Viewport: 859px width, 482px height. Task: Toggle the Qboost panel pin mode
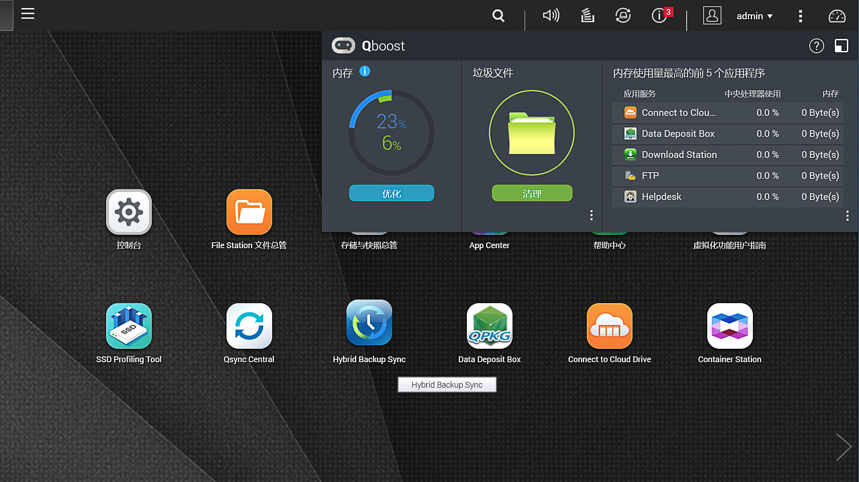point(841,46)
